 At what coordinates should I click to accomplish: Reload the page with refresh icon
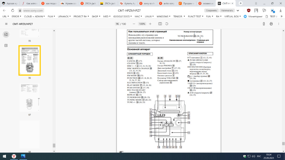tap(13, 11)
